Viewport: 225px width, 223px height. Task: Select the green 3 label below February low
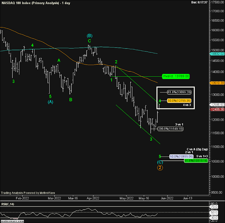[13, 81]
